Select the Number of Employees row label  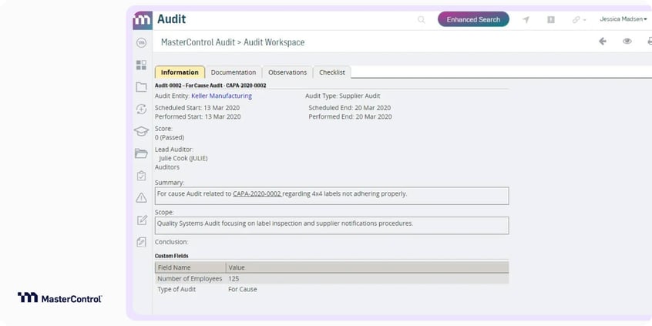(x=190, y=278)
